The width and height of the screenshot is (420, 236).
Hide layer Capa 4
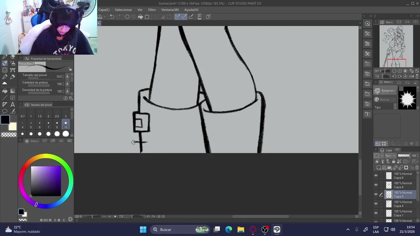(x=376, y=204)
